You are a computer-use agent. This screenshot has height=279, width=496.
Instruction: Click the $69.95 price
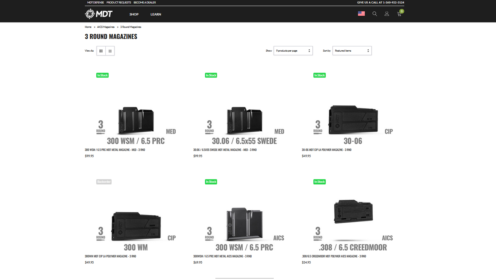click(x=198, y=262)
